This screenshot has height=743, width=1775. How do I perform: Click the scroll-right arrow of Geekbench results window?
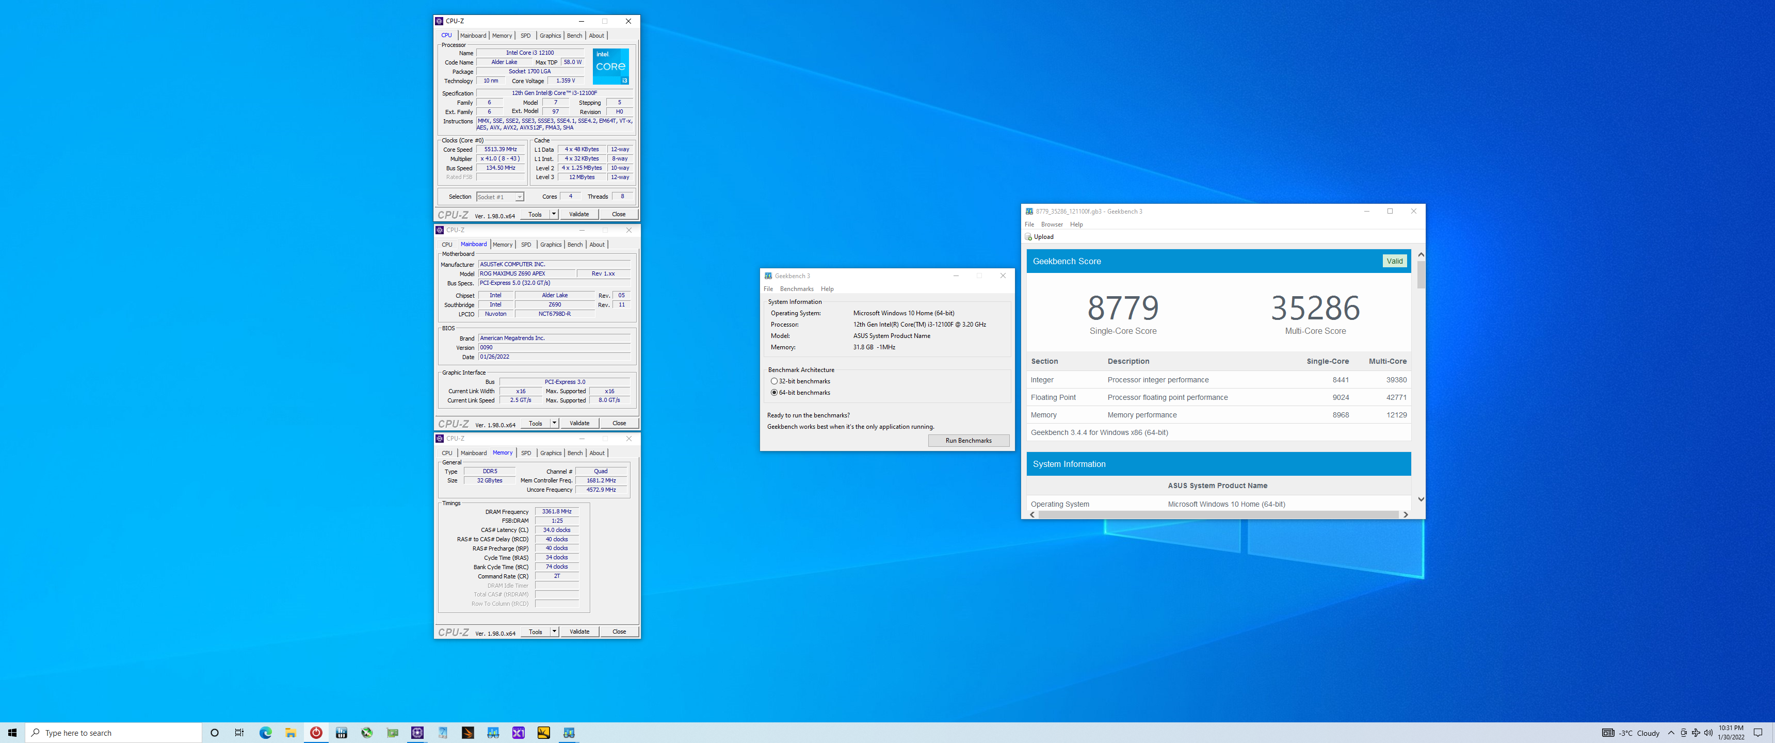pos(1406,514)
